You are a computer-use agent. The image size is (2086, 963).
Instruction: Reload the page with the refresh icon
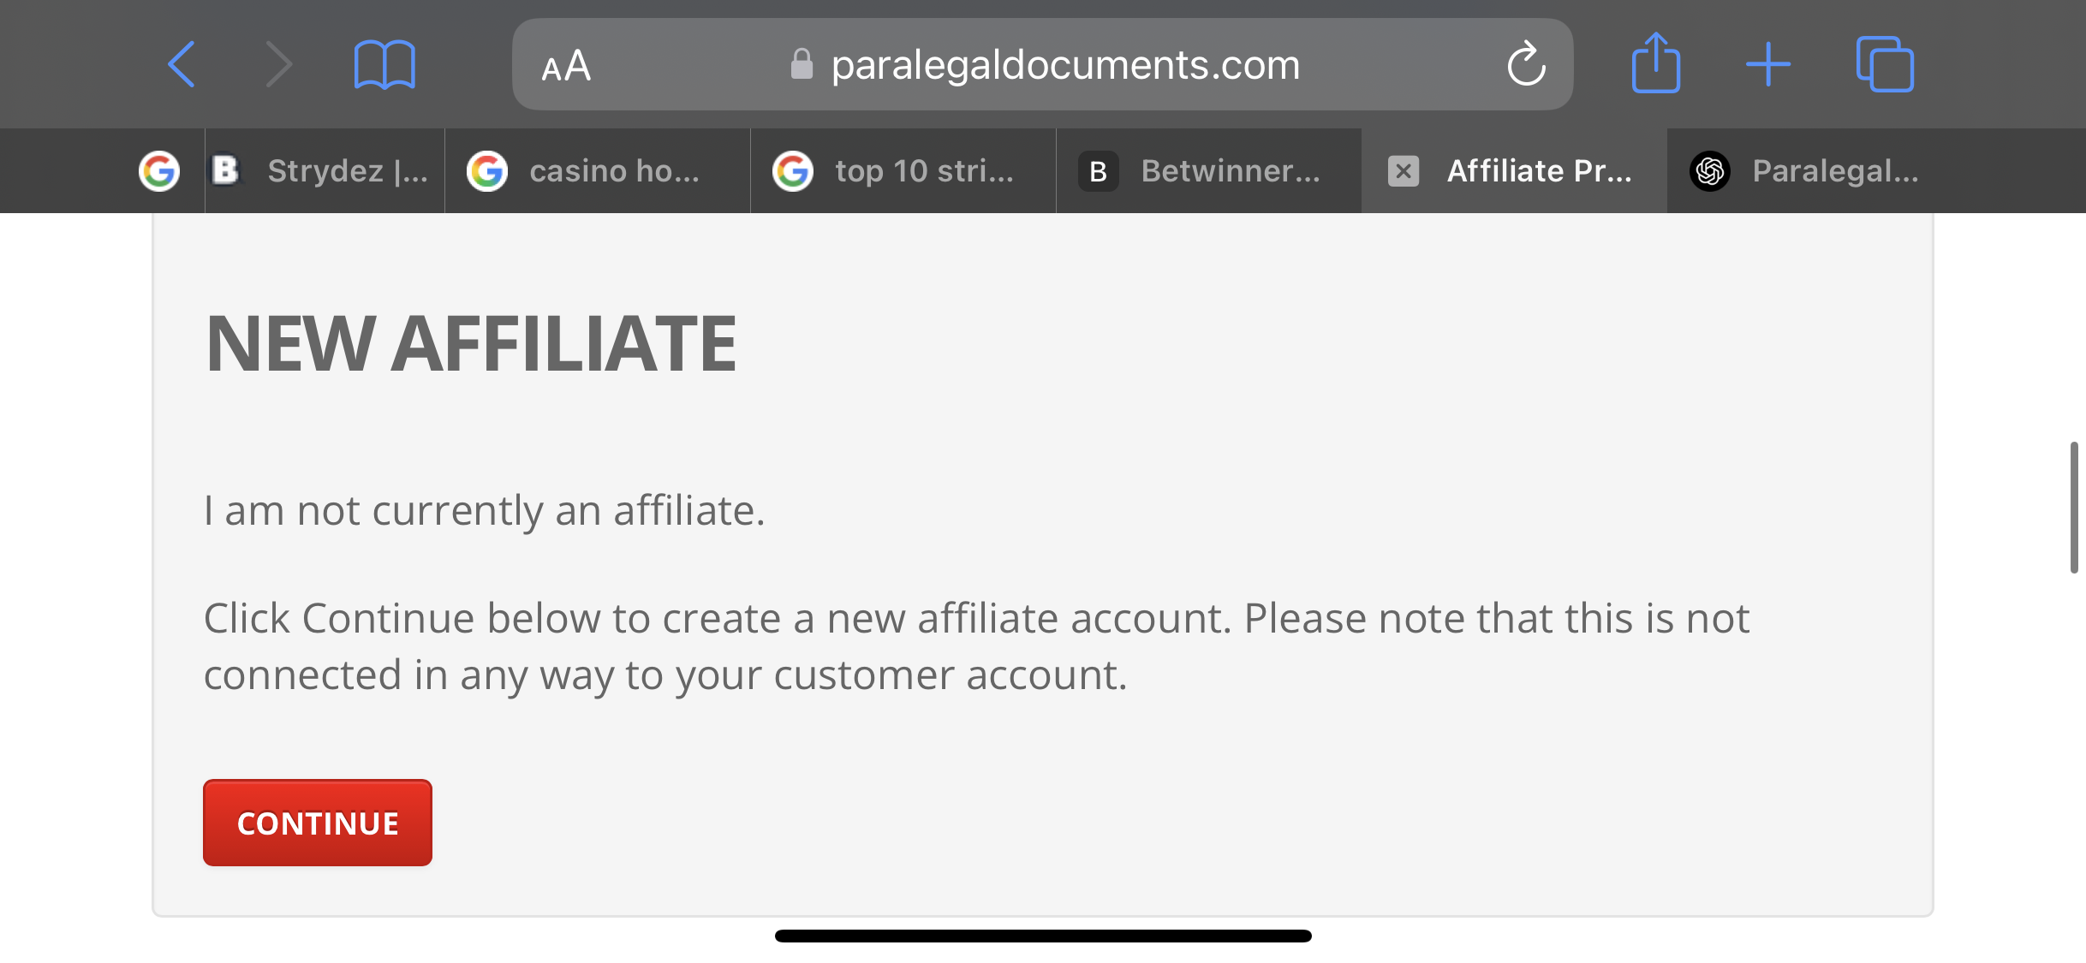tap(1526, 64)
